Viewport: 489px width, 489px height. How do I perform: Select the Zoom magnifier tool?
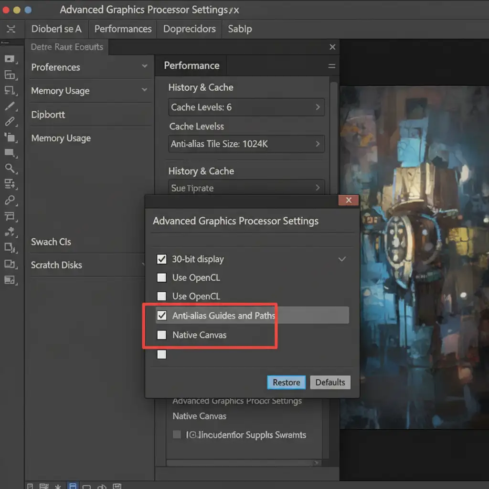(x=10, y=168)
